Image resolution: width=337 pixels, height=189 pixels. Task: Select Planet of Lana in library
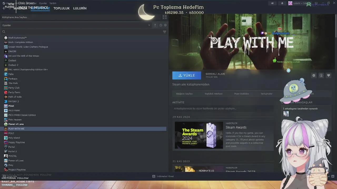click(16, 124)
